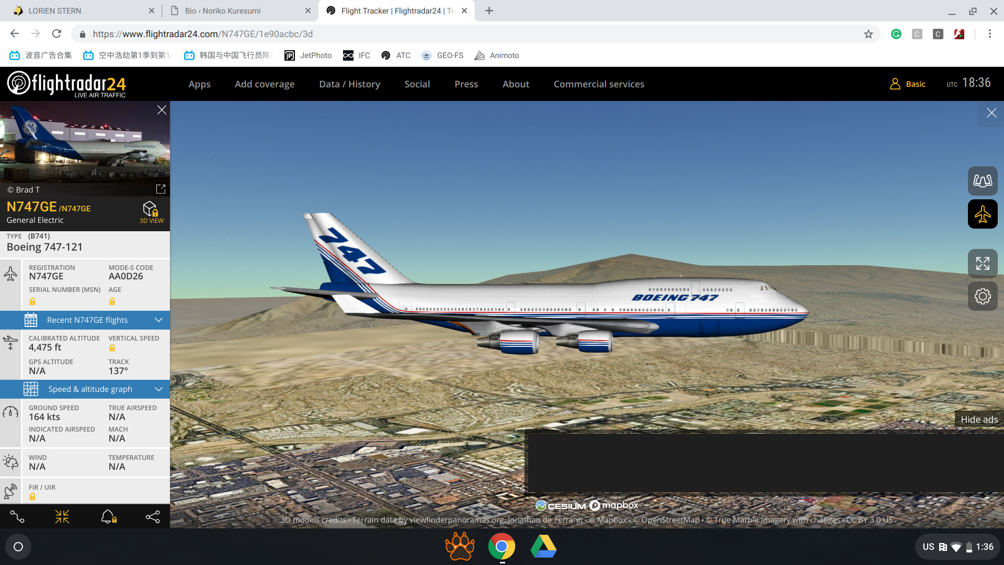Open aircraft photo in external link icon
The width and height of the screenshot is (1004, 565).
click(x=161, y=189)
